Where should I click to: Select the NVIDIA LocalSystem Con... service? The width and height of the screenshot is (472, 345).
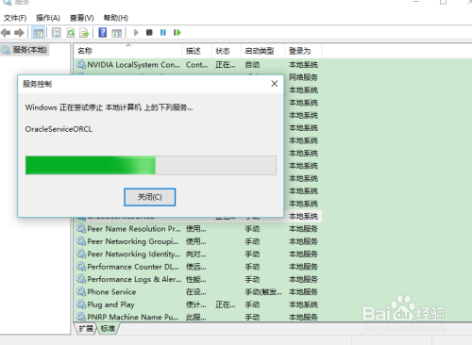[133, 65]
